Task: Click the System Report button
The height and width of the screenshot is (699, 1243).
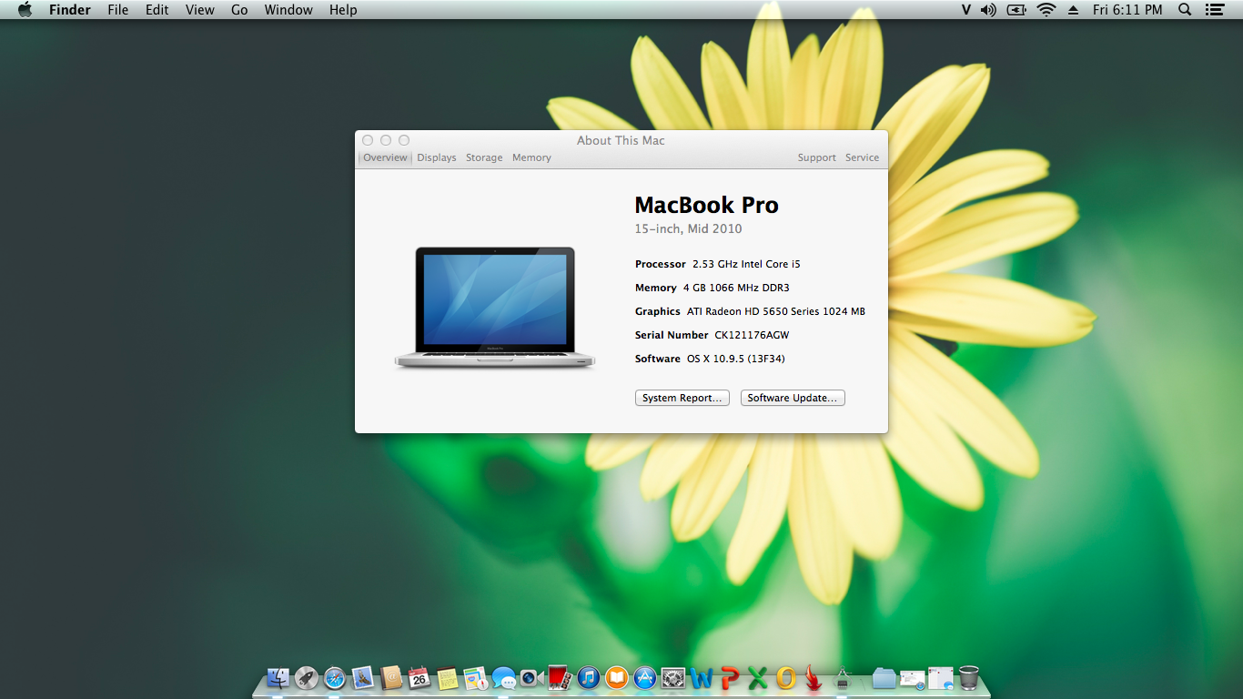Action: [x=682, y=398]
